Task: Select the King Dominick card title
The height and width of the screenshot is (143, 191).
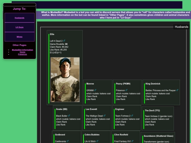Action: 153,84
